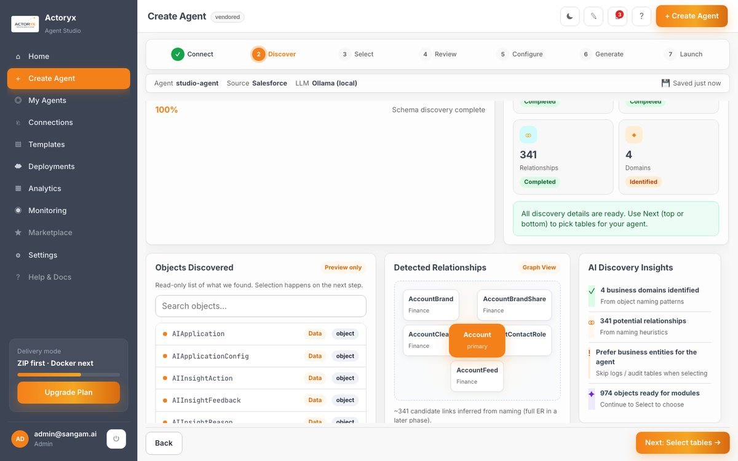Go to Configure step 5
Image resolution: width=738 pixels, height=461 pixels.
[520, 54]
